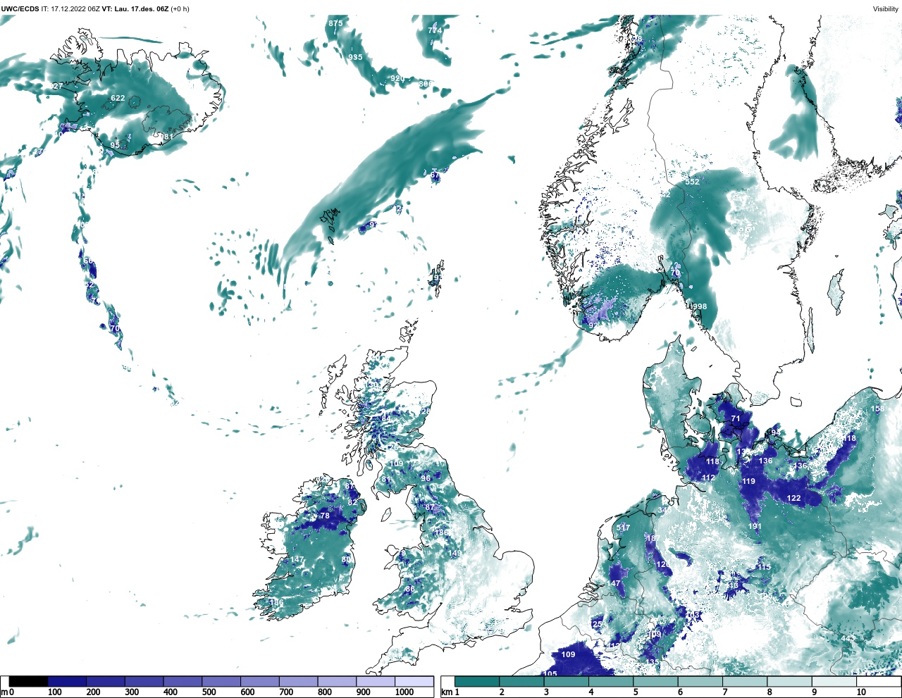Click the initial time '17.12.2022 06Z' in the header
This screenshot has height=698, width=902.
click(75, 9)
